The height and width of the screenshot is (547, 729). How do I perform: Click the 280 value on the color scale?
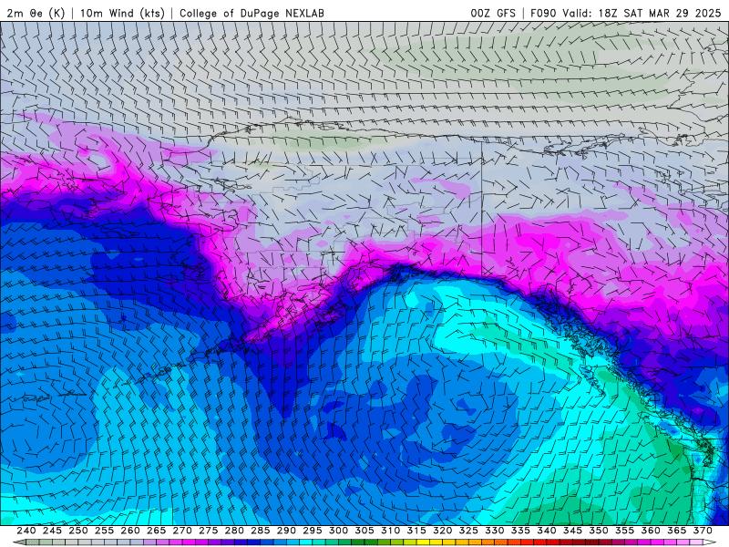pos(234,531)
